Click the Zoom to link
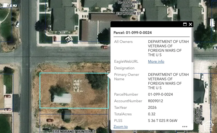This screenshot has height=133, width=217. click(120, 127)
